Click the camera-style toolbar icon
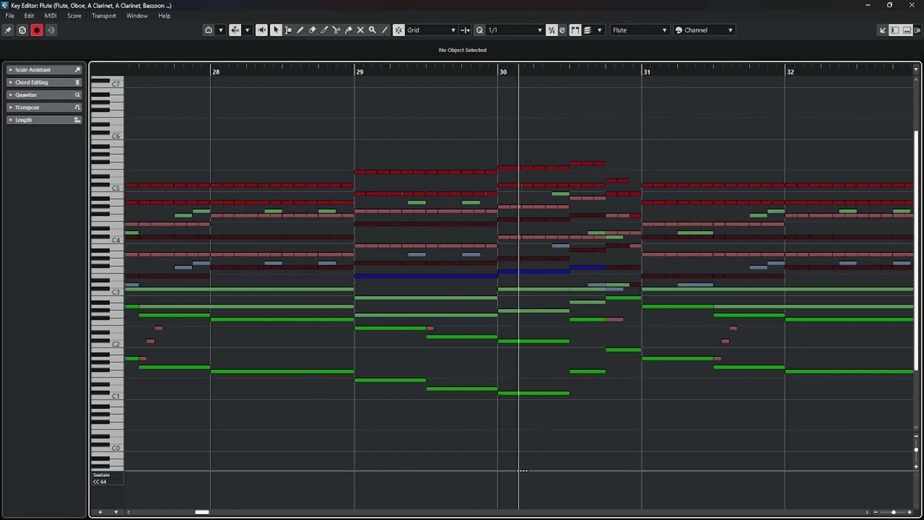The width and height of the screenshot is (924, 520). point(209,30)
